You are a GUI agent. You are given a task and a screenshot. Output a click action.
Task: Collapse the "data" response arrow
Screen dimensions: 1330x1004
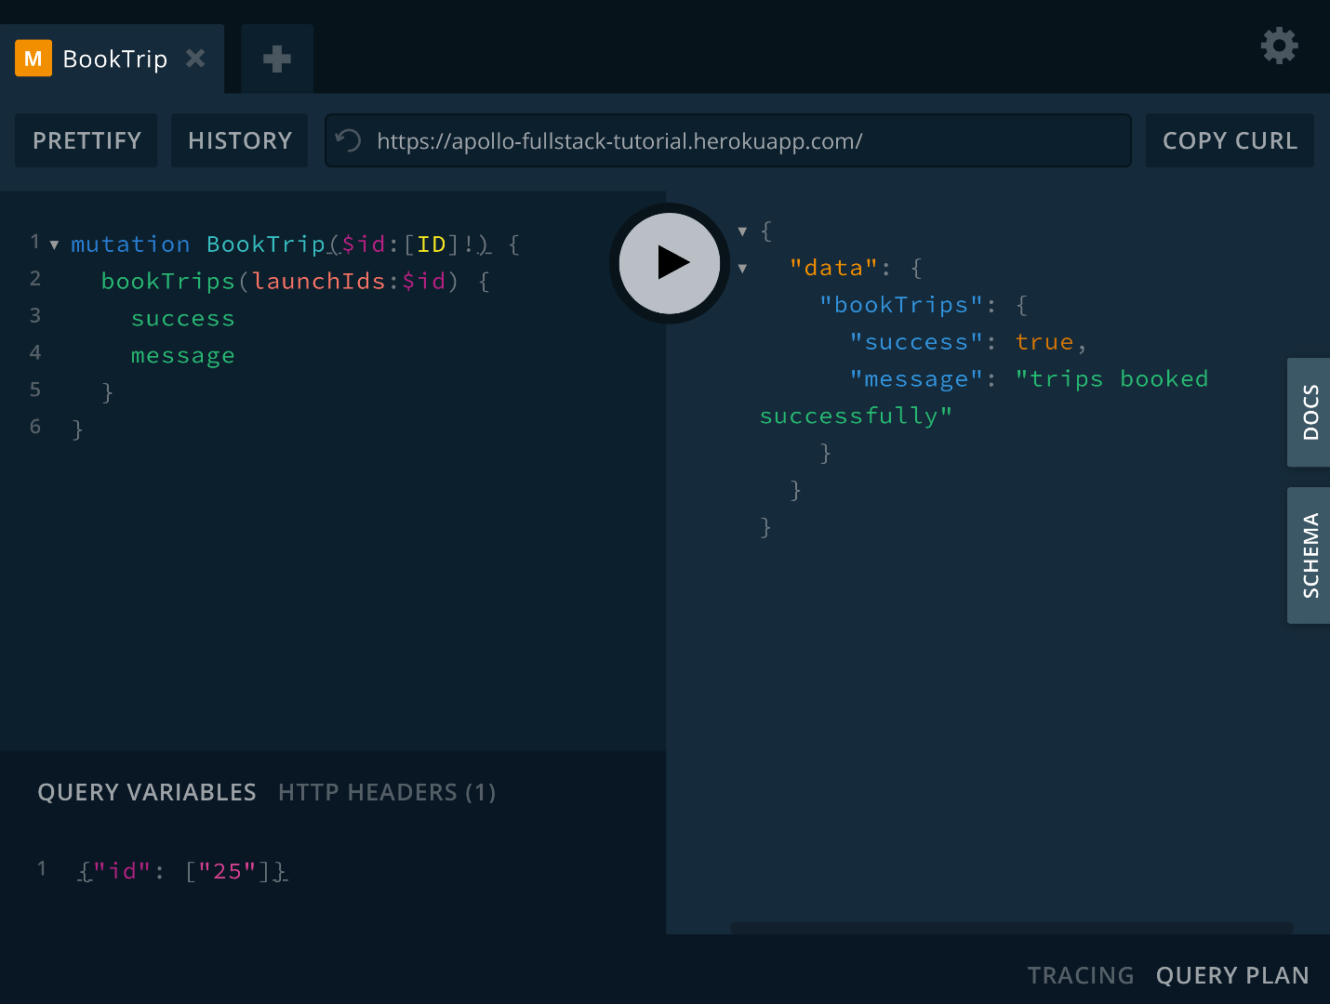742,269
